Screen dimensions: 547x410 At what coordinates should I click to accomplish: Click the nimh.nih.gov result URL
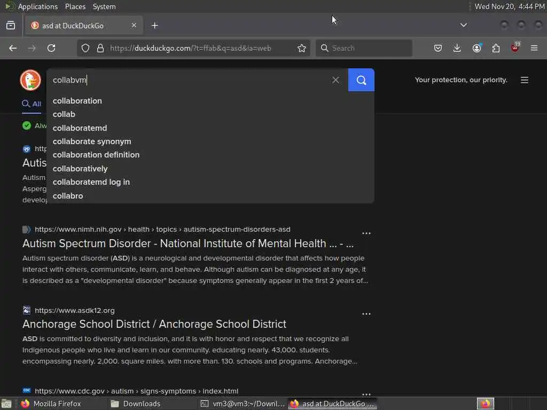tap(162, 230)
